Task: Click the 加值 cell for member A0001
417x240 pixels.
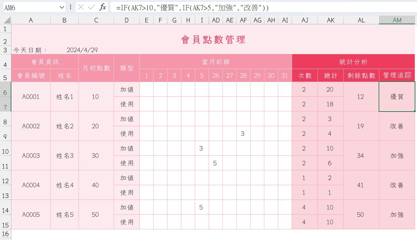Action: [126, 89]
